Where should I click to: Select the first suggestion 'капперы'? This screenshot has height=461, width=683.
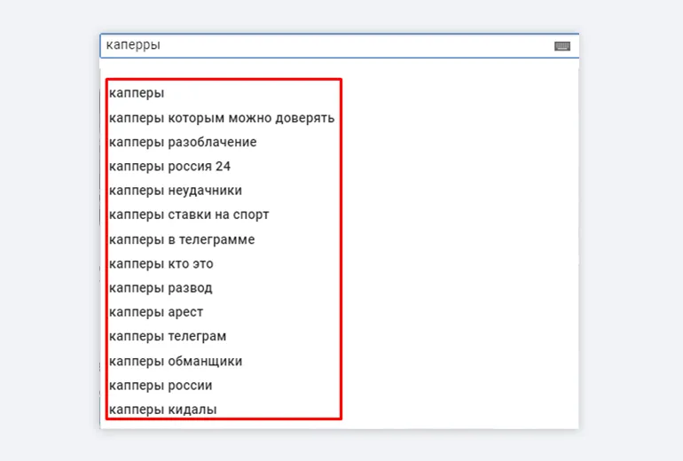click(x=137, y=93)
